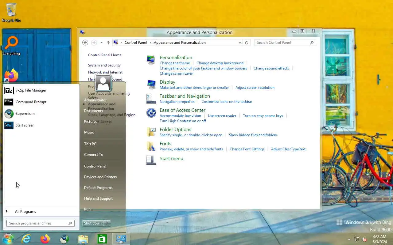
Task: Open Help and Support
Action: (98, 198)
